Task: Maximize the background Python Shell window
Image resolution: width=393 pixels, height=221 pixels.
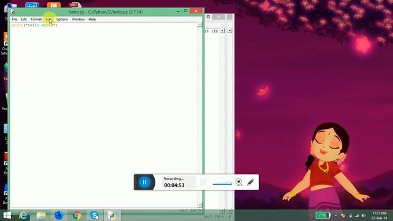Action: pos(208,17)
